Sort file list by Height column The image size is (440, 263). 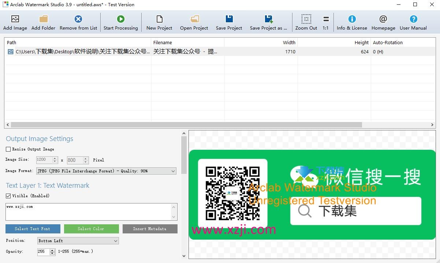click(x=334, y=42)
